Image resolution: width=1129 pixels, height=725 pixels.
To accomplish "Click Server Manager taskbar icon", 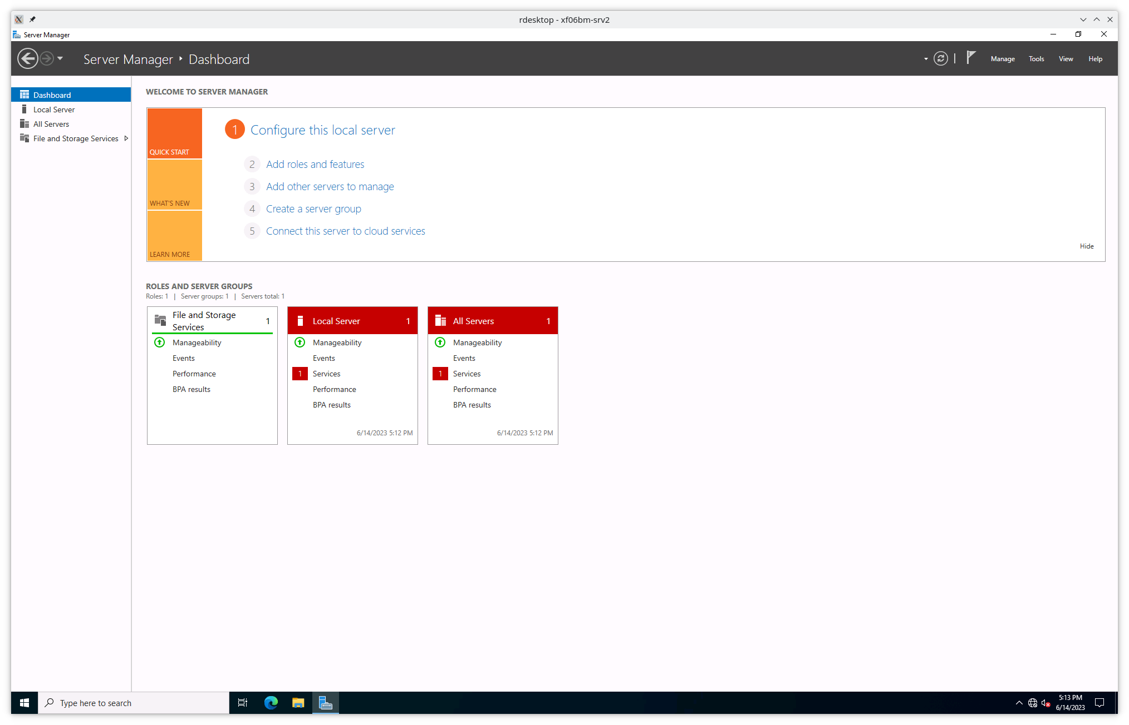I will tap(326, 703).
